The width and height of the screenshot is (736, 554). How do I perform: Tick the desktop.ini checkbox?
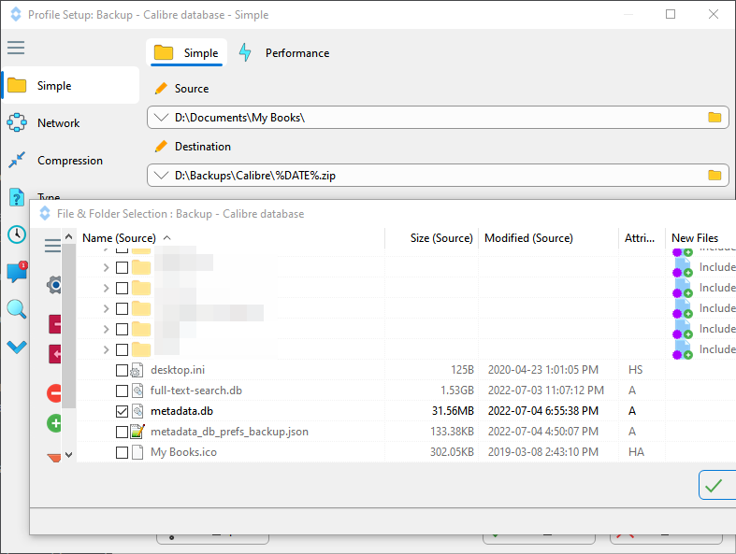point(122,370)
